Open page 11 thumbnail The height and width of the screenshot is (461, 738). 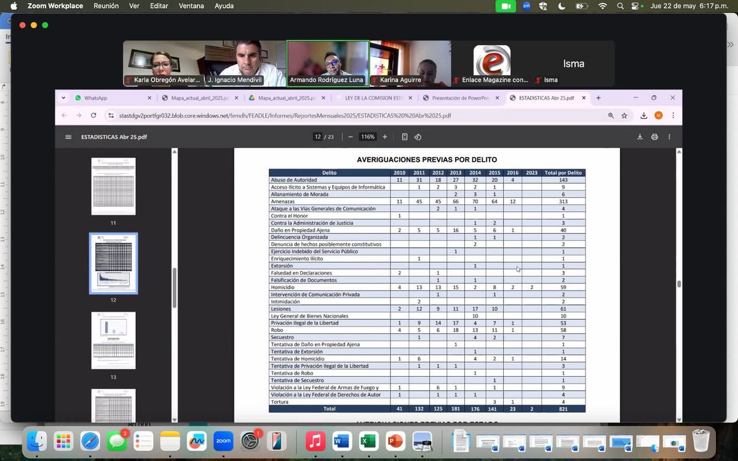coord(113,186)
